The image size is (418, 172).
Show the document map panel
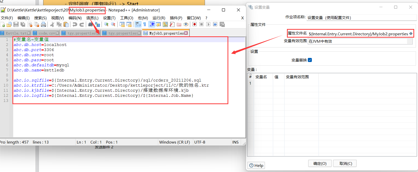[165, 24]
